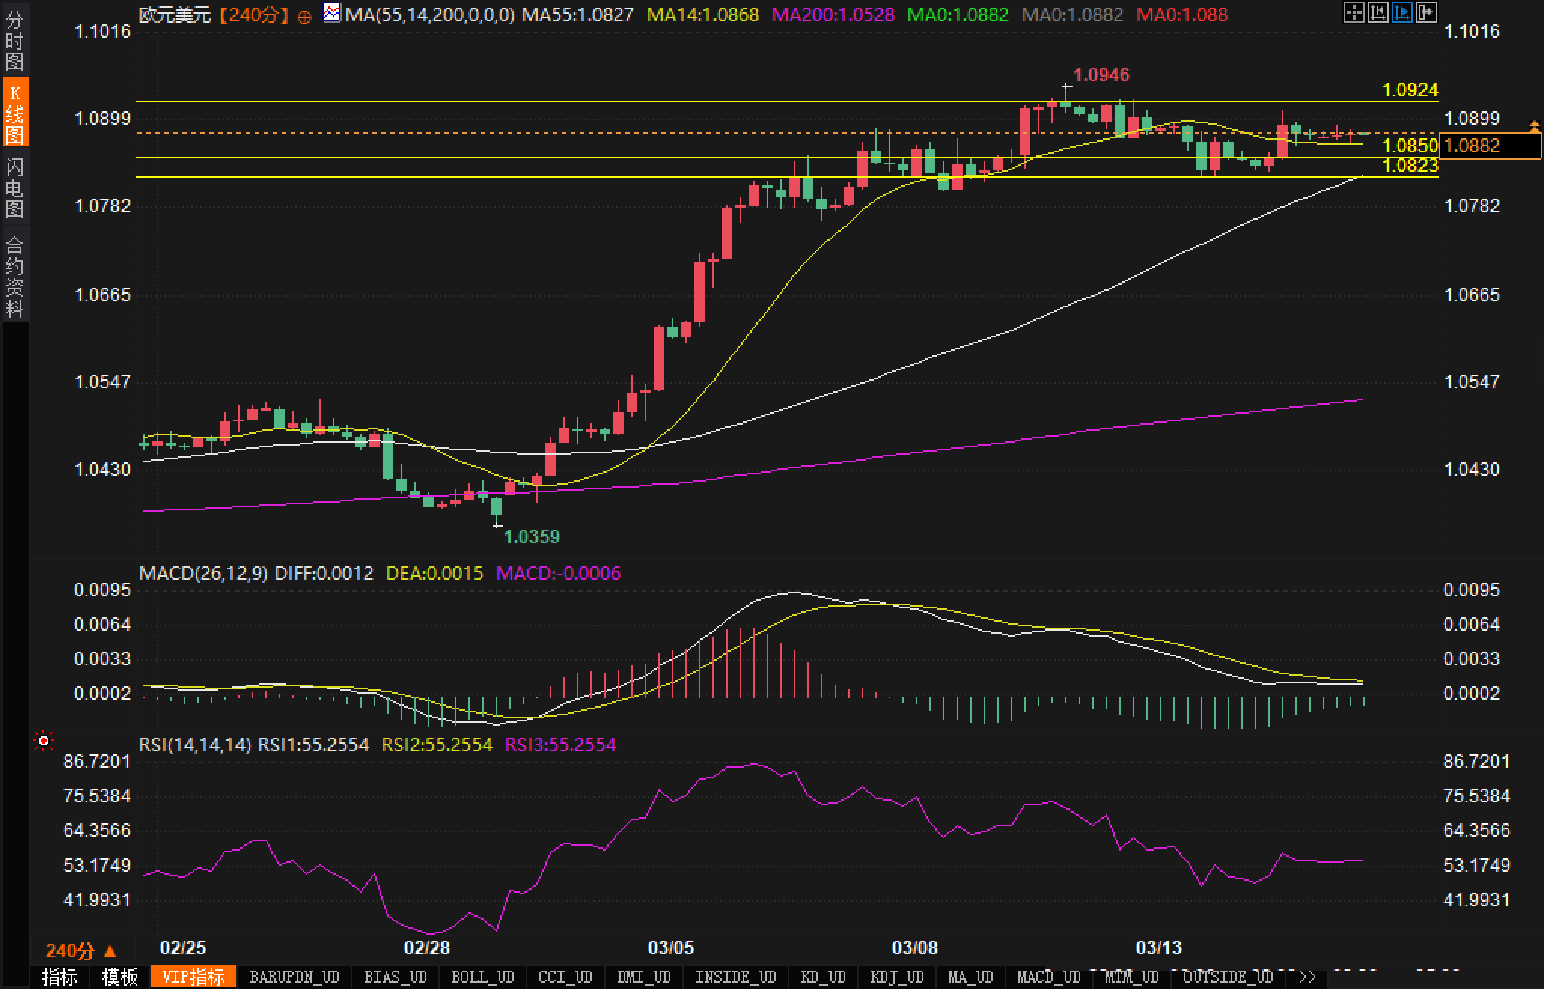1544x989 pixels.
Task: Click the RSI2:55.2554 value
Action: coord(437,744)
